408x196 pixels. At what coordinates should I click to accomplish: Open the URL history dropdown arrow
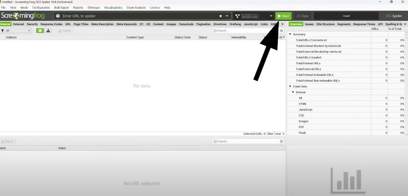click(x=227, y=16)
